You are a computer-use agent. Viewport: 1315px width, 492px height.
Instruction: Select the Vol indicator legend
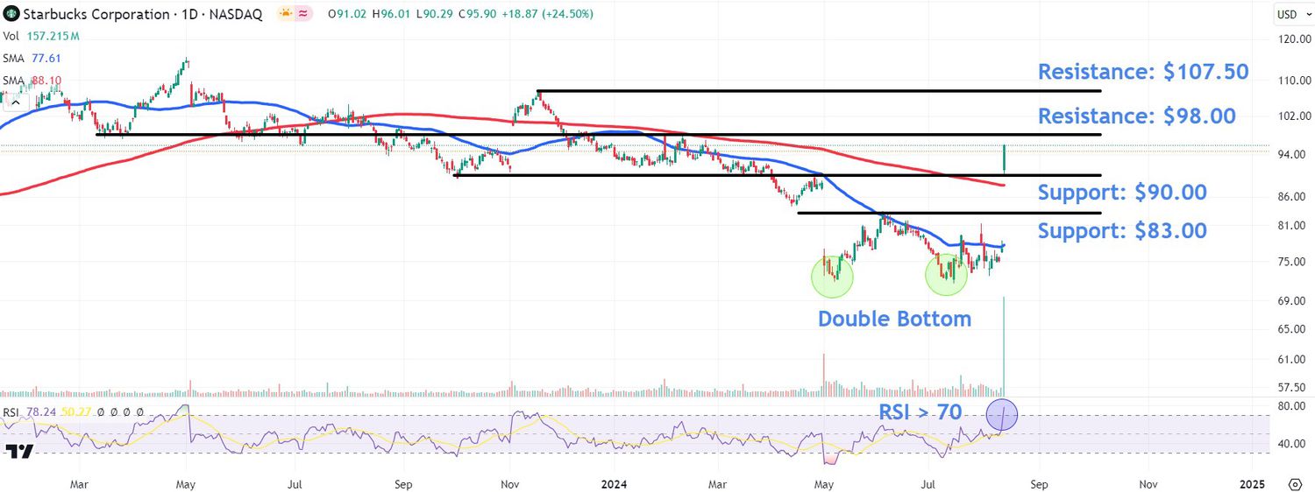click(41, 36)
